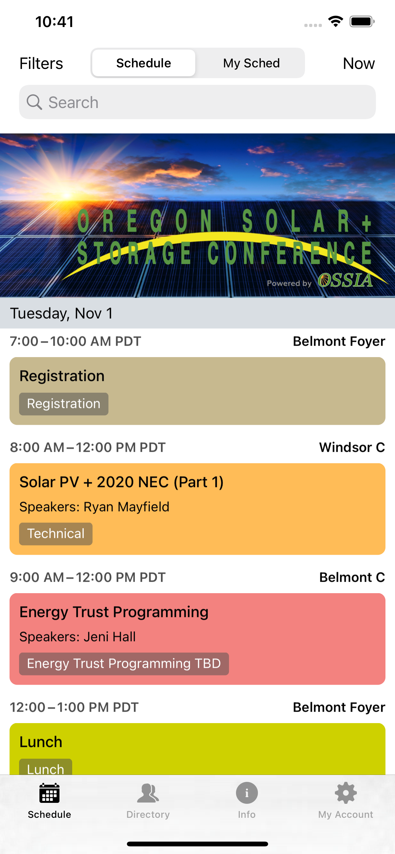Select the Schedule segment
This screenshot has height=854, width=395.
click(144, 63)
